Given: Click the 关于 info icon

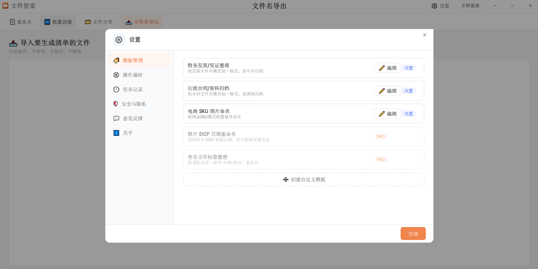Looking at the screenshot, I should pos(117,133).
